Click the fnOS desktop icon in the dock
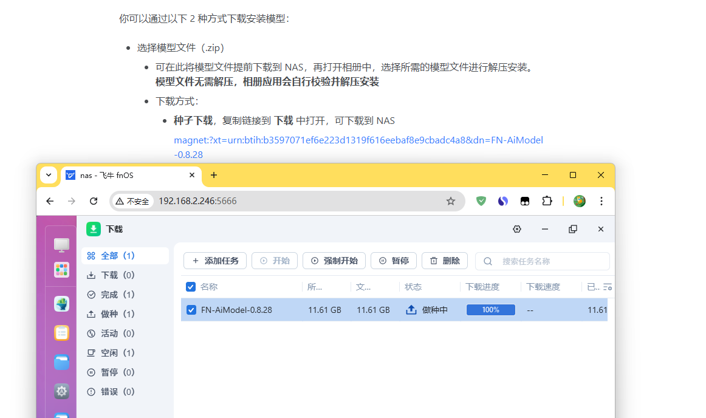The width and height of the screenshot is (706, 418). (61, 245)
